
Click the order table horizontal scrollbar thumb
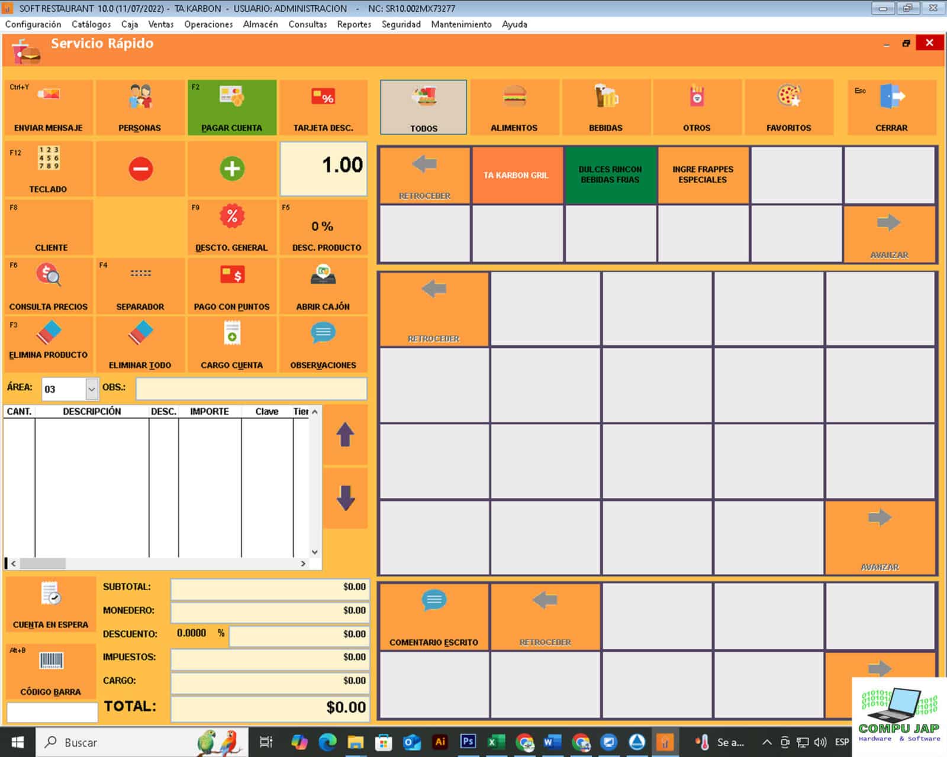point(43,564)
